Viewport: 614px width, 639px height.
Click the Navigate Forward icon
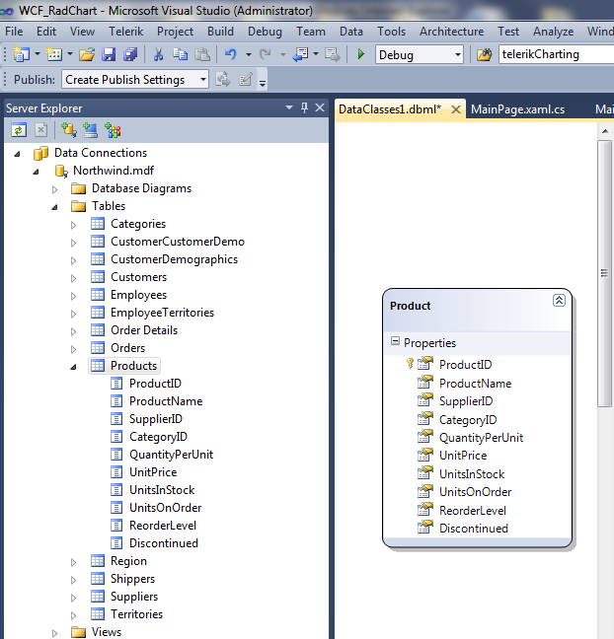pos(333,54)
